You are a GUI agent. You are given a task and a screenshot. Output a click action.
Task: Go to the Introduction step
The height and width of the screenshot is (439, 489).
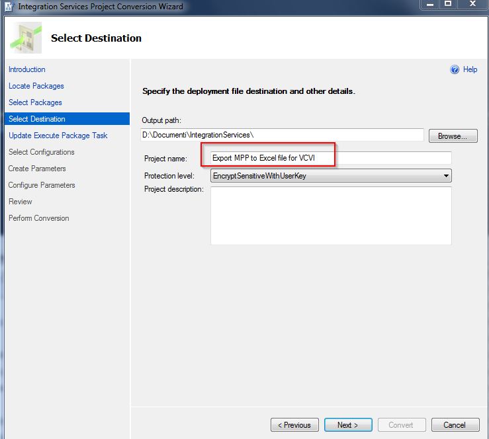pyautogui.click(x=27, y=69)
